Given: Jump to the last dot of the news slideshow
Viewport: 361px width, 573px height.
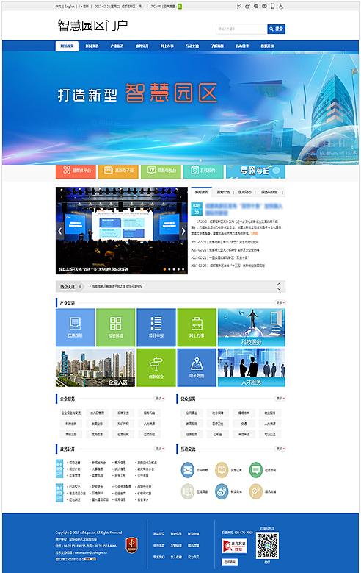Looking at the screenshot, I should pyautogui.click(x=183, y=269).
